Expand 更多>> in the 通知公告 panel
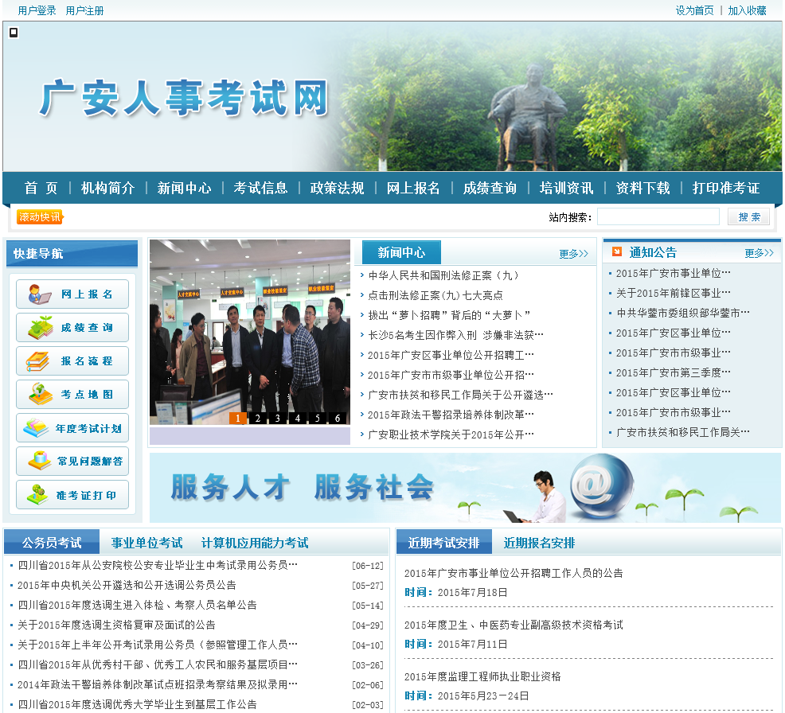This screenshot has height=713, width=785. tap(759, 253)
